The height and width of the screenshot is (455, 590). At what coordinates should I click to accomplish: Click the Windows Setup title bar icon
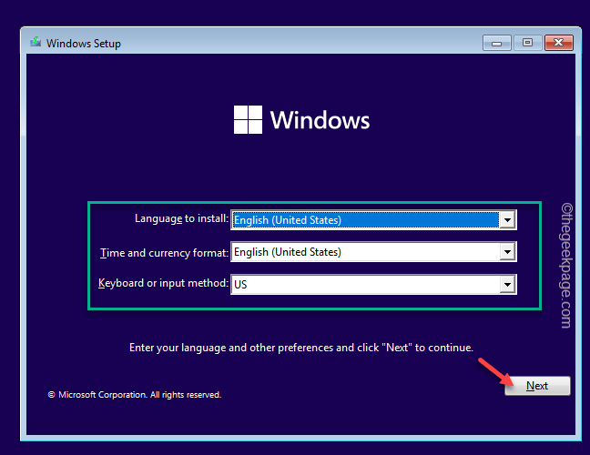(36, 42)
